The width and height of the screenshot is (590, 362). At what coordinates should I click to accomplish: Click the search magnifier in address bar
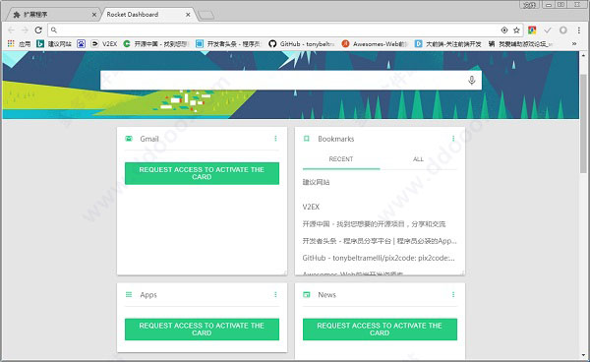pos(54,30)
